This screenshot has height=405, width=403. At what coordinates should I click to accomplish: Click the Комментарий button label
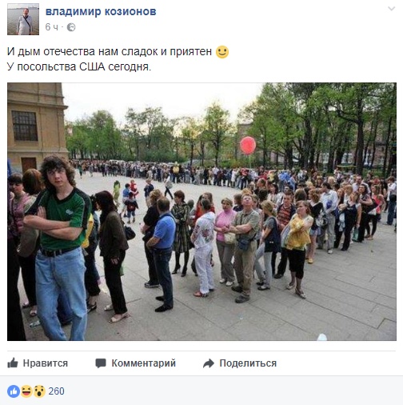[144, 363]
